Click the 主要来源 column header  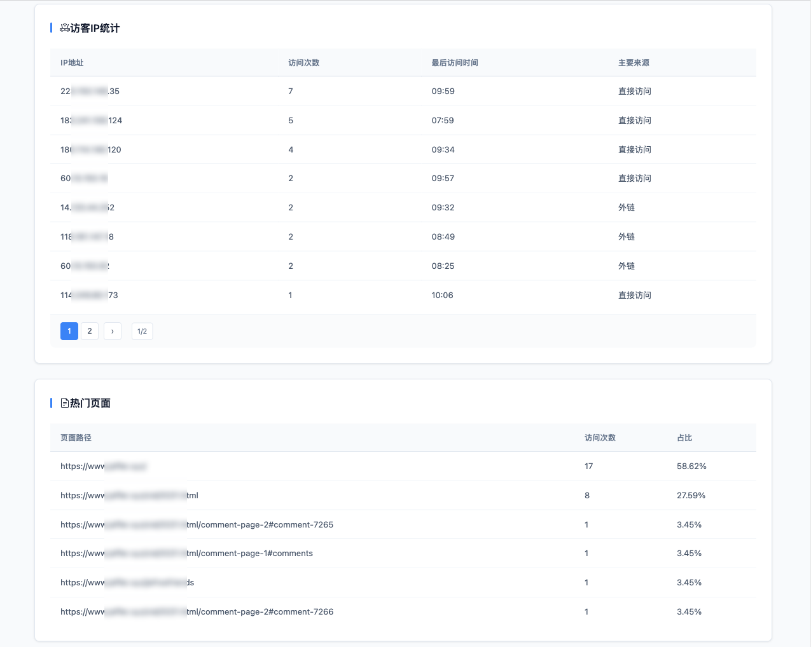[x=634, y=63]
